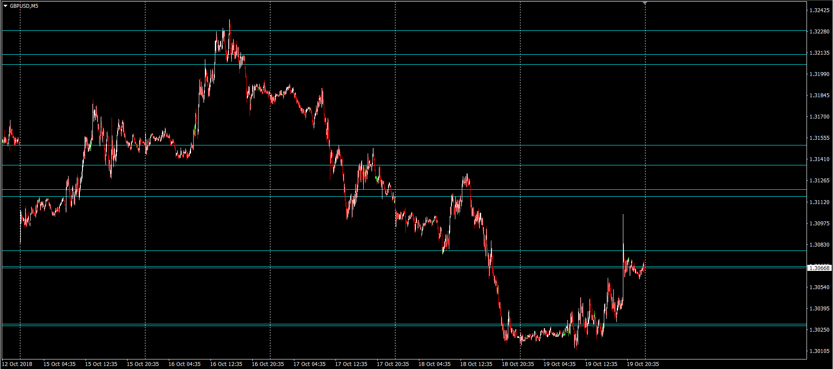Click the 1.31700 price axis label
The height and width of the screenshot is (369, 833).
point(819,116)
